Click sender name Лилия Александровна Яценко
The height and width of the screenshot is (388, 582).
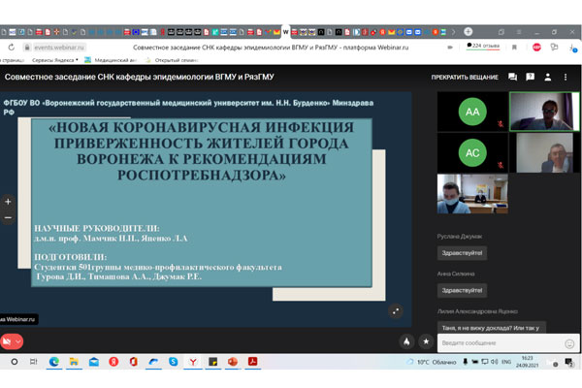(x=477, y=311)
